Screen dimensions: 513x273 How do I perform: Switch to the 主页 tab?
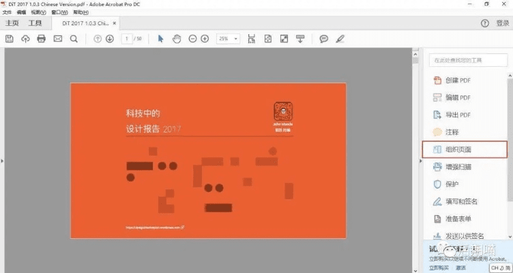12,23
